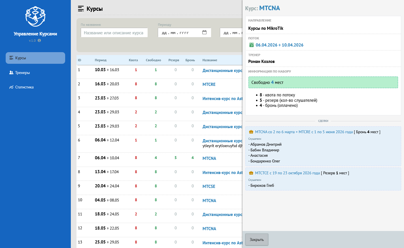The height and width of the screenshot is (248, 404).
Task: Go to Тренеры in sidebar
Action: 22,73
